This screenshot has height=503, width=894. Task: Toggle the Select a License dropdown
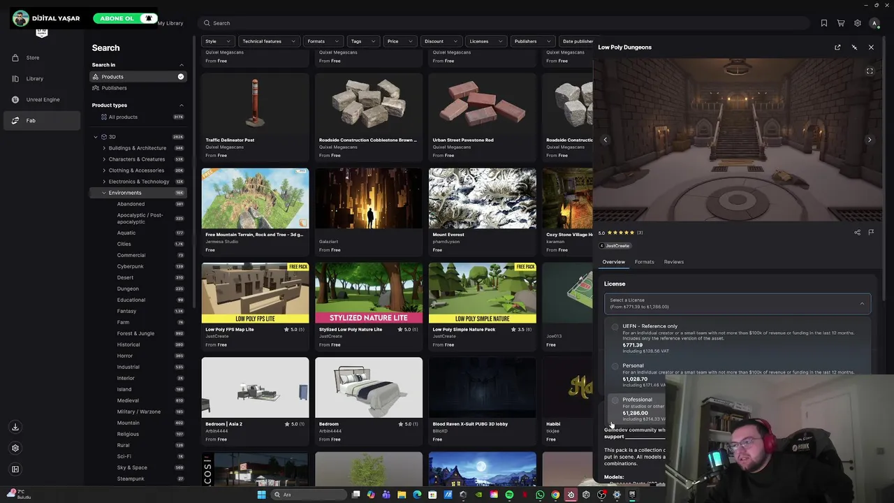[737, 303]
